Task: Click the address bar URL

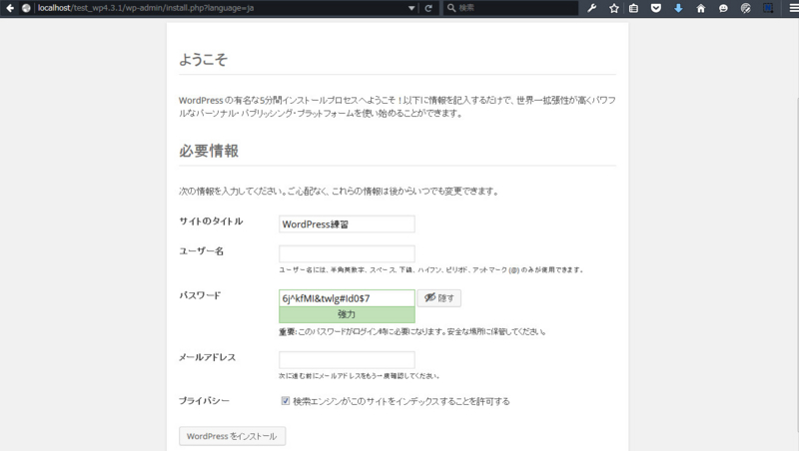Action: pos(146,8)
